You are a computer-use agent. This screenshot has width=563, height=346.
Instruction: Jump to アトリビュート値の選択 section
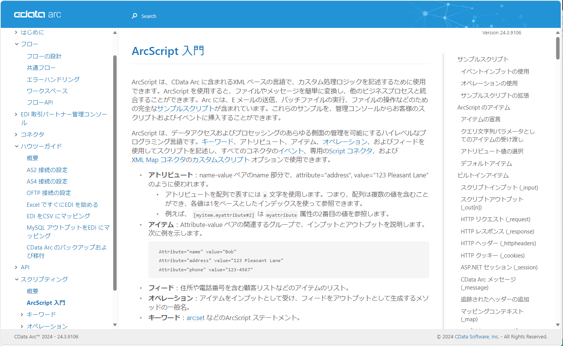492,151
